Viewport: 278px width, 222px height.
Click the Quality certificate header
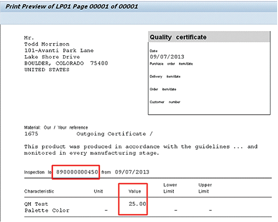[178, 37]
